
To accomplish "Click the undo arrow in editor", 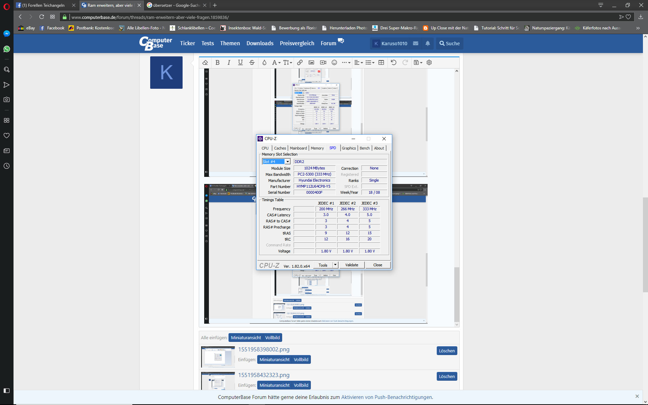I will 394,62.
